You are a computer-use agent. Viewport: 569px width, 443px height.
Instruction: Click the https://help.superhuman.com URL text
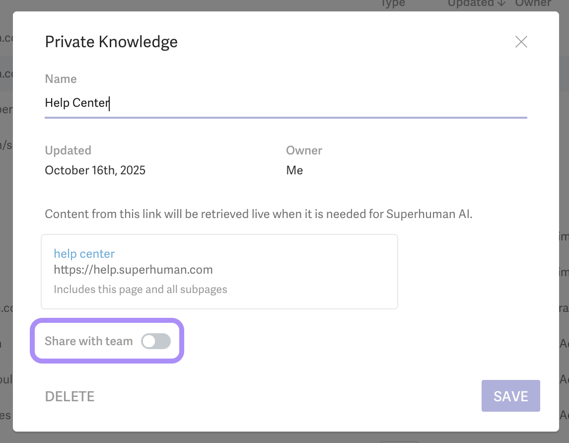point(133,270)
